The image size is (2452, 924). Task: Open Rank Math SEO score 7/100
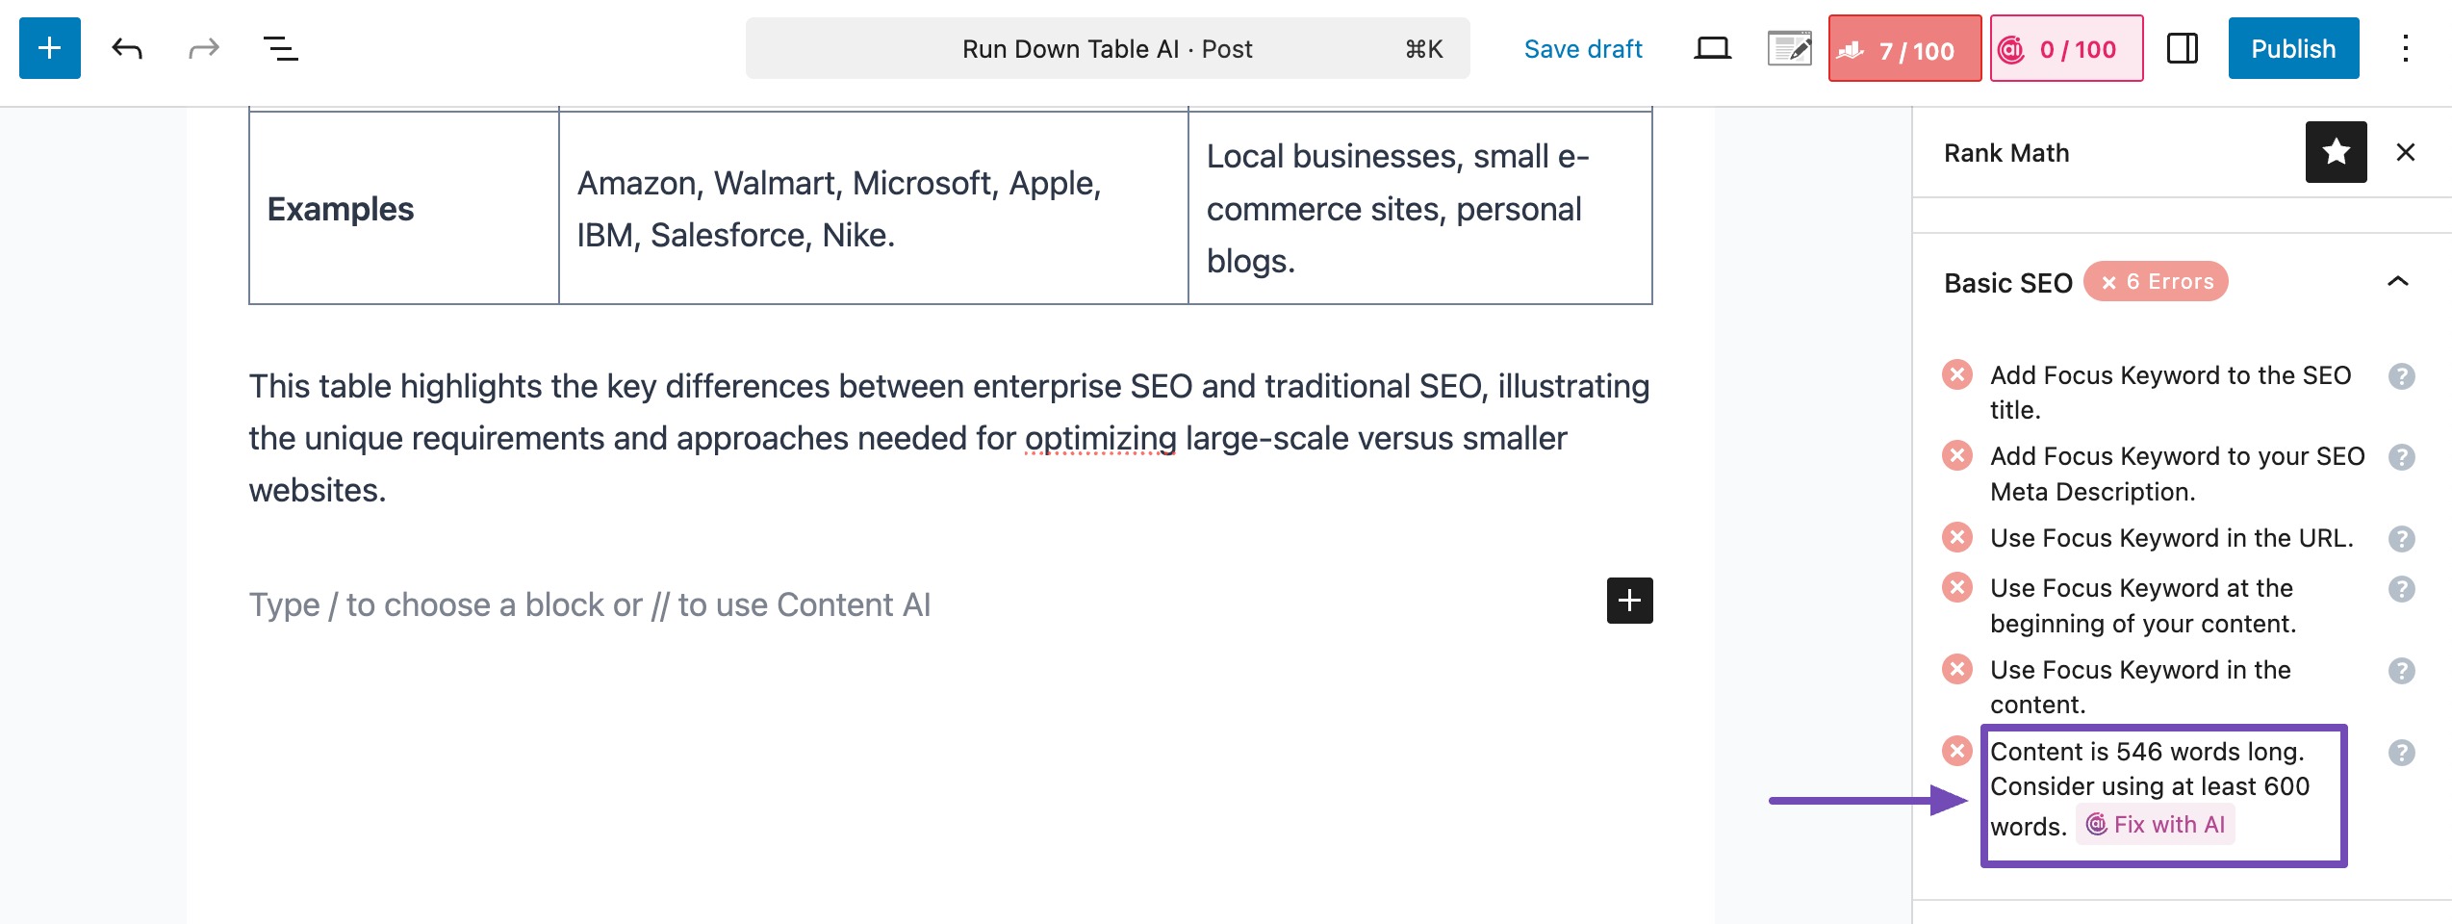click(1903, 49)
